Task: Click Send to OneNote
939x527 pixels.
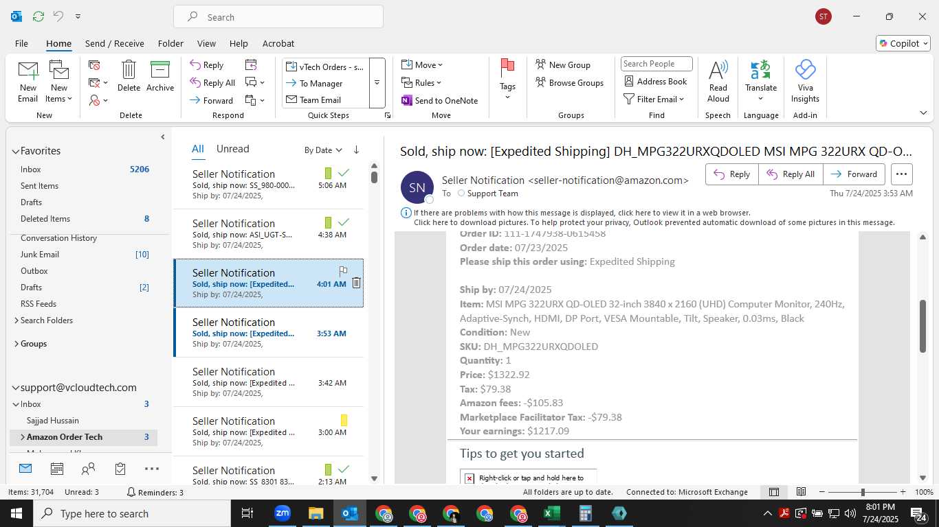Action: (x=440, y=100)
